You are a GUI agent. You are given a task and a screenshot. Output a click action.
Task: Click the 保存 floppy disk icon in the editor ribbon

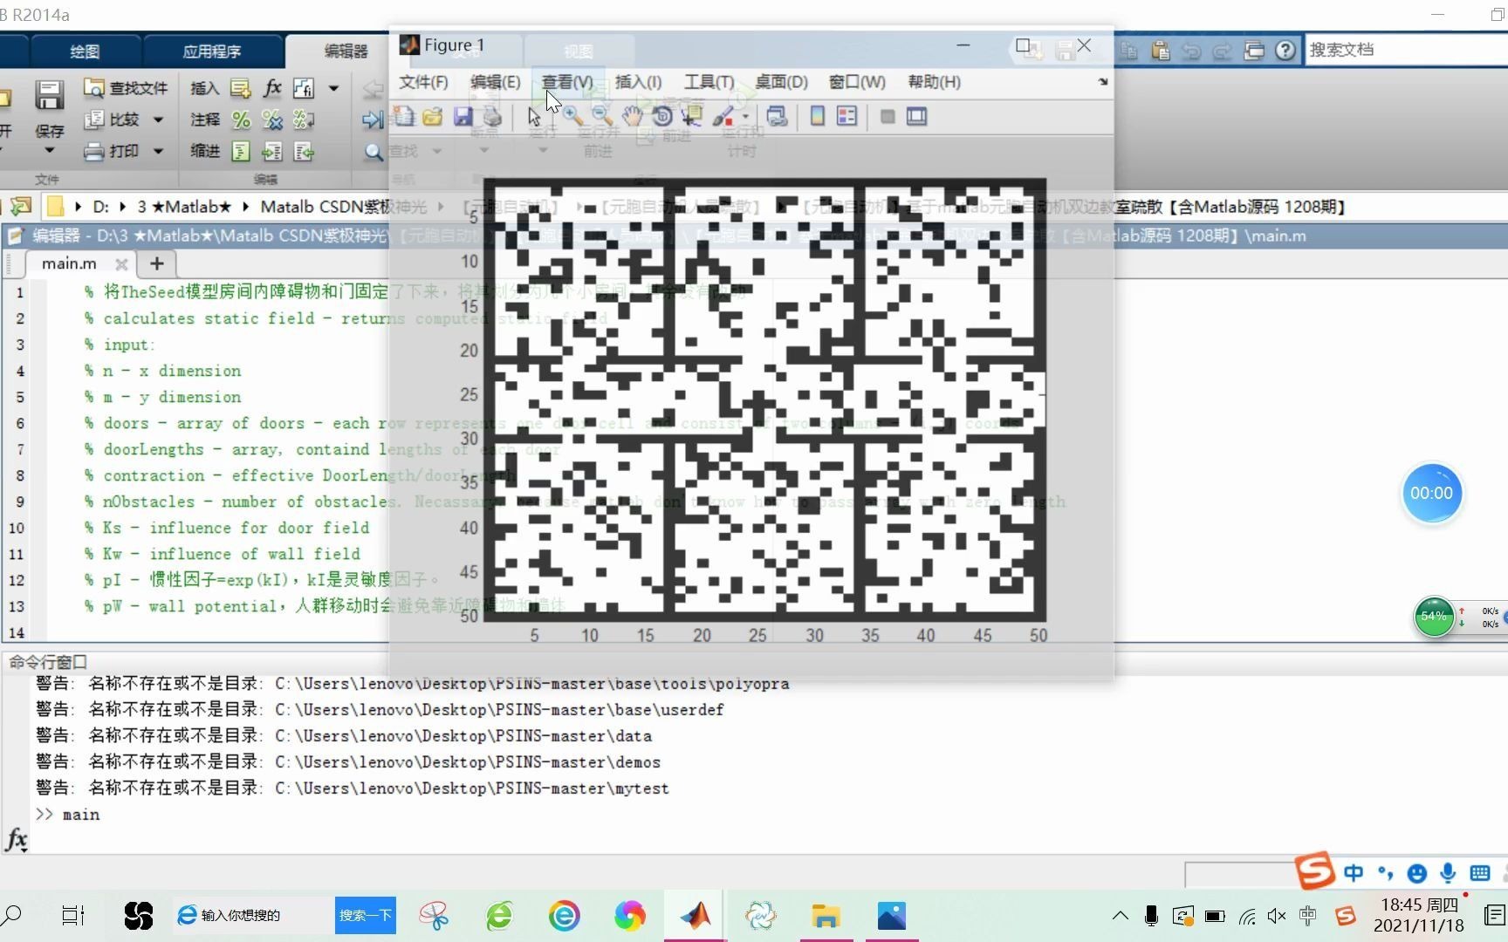click(49, 94)
